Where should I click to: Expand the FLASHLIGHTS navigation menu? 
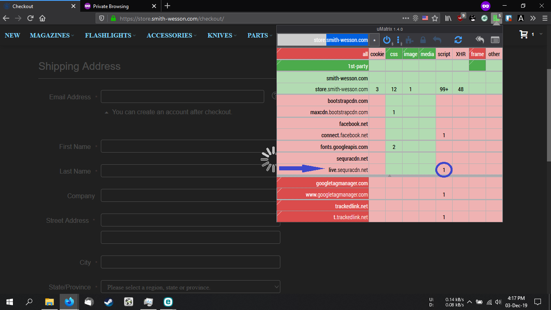(x=111, y=35)
